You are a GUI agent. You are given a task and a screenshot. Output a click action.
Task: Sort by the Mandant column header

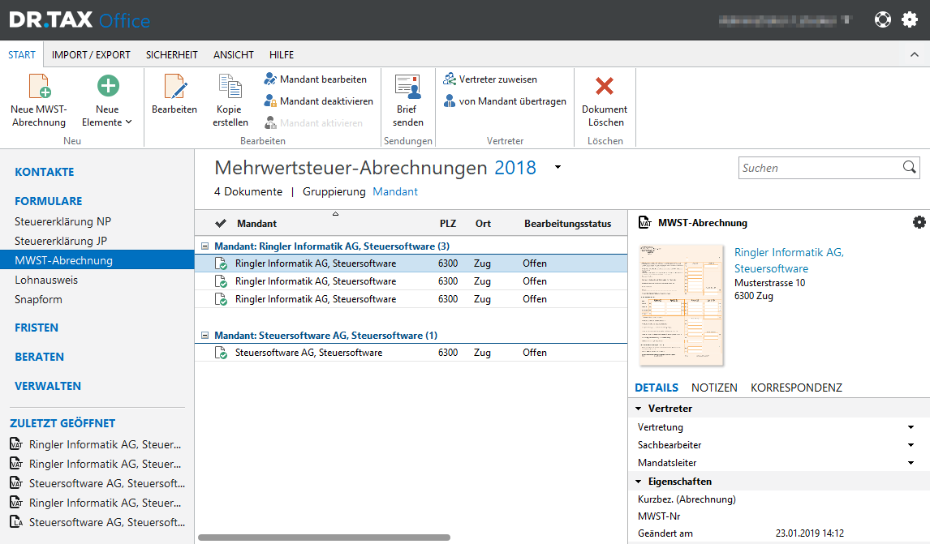point(256,224)
